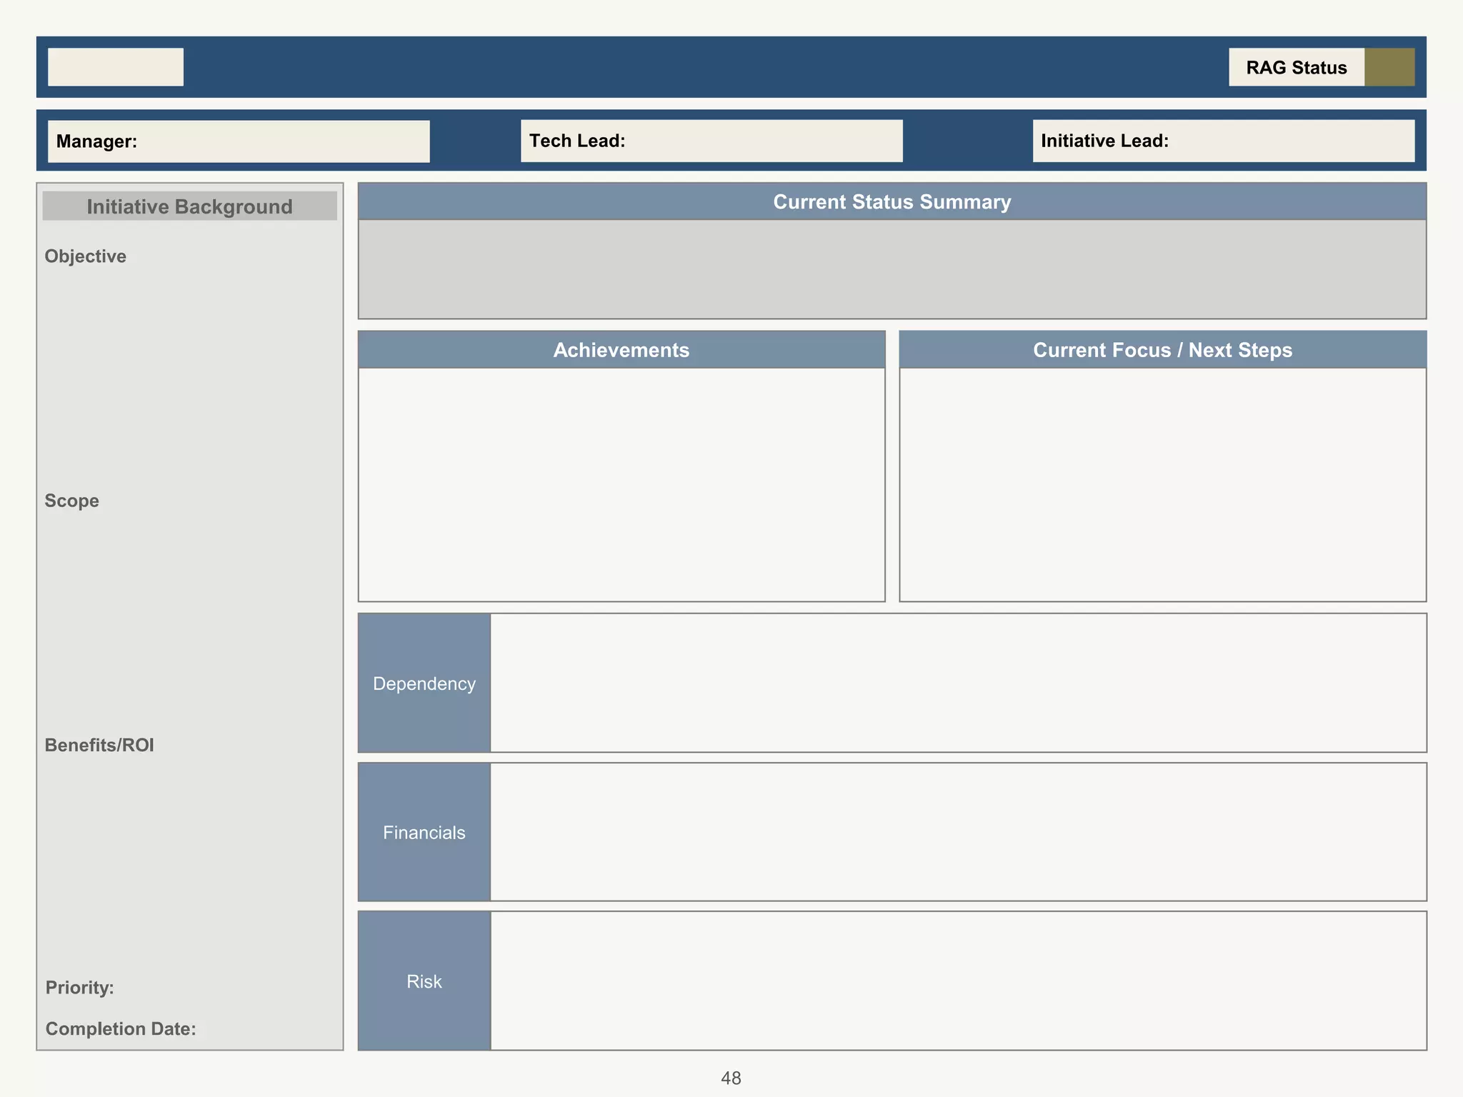Click the Scope label
The width and height of the screenshot is (1463, 1097).
click(72, 501)
